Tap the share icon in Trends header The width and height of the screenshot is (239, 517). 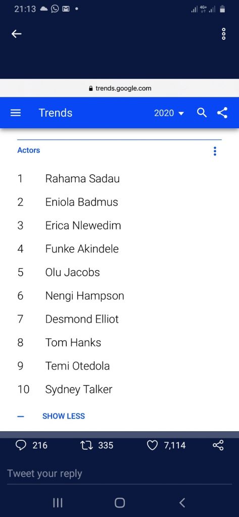click(222, 113)
